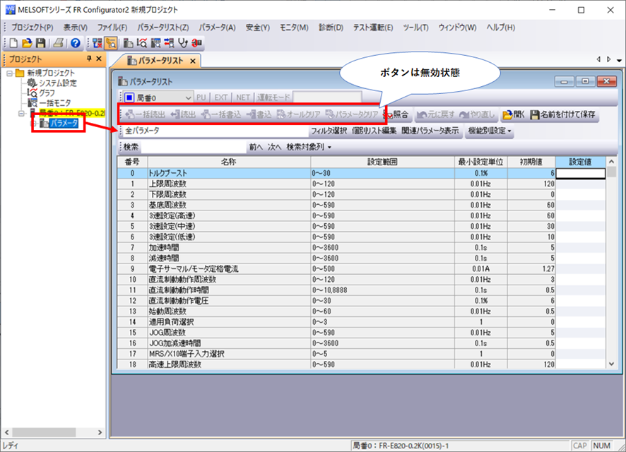Viewport: 626px width, 452px height.
Task: Click the 前へ previous search button
Action: coord(256,147)
